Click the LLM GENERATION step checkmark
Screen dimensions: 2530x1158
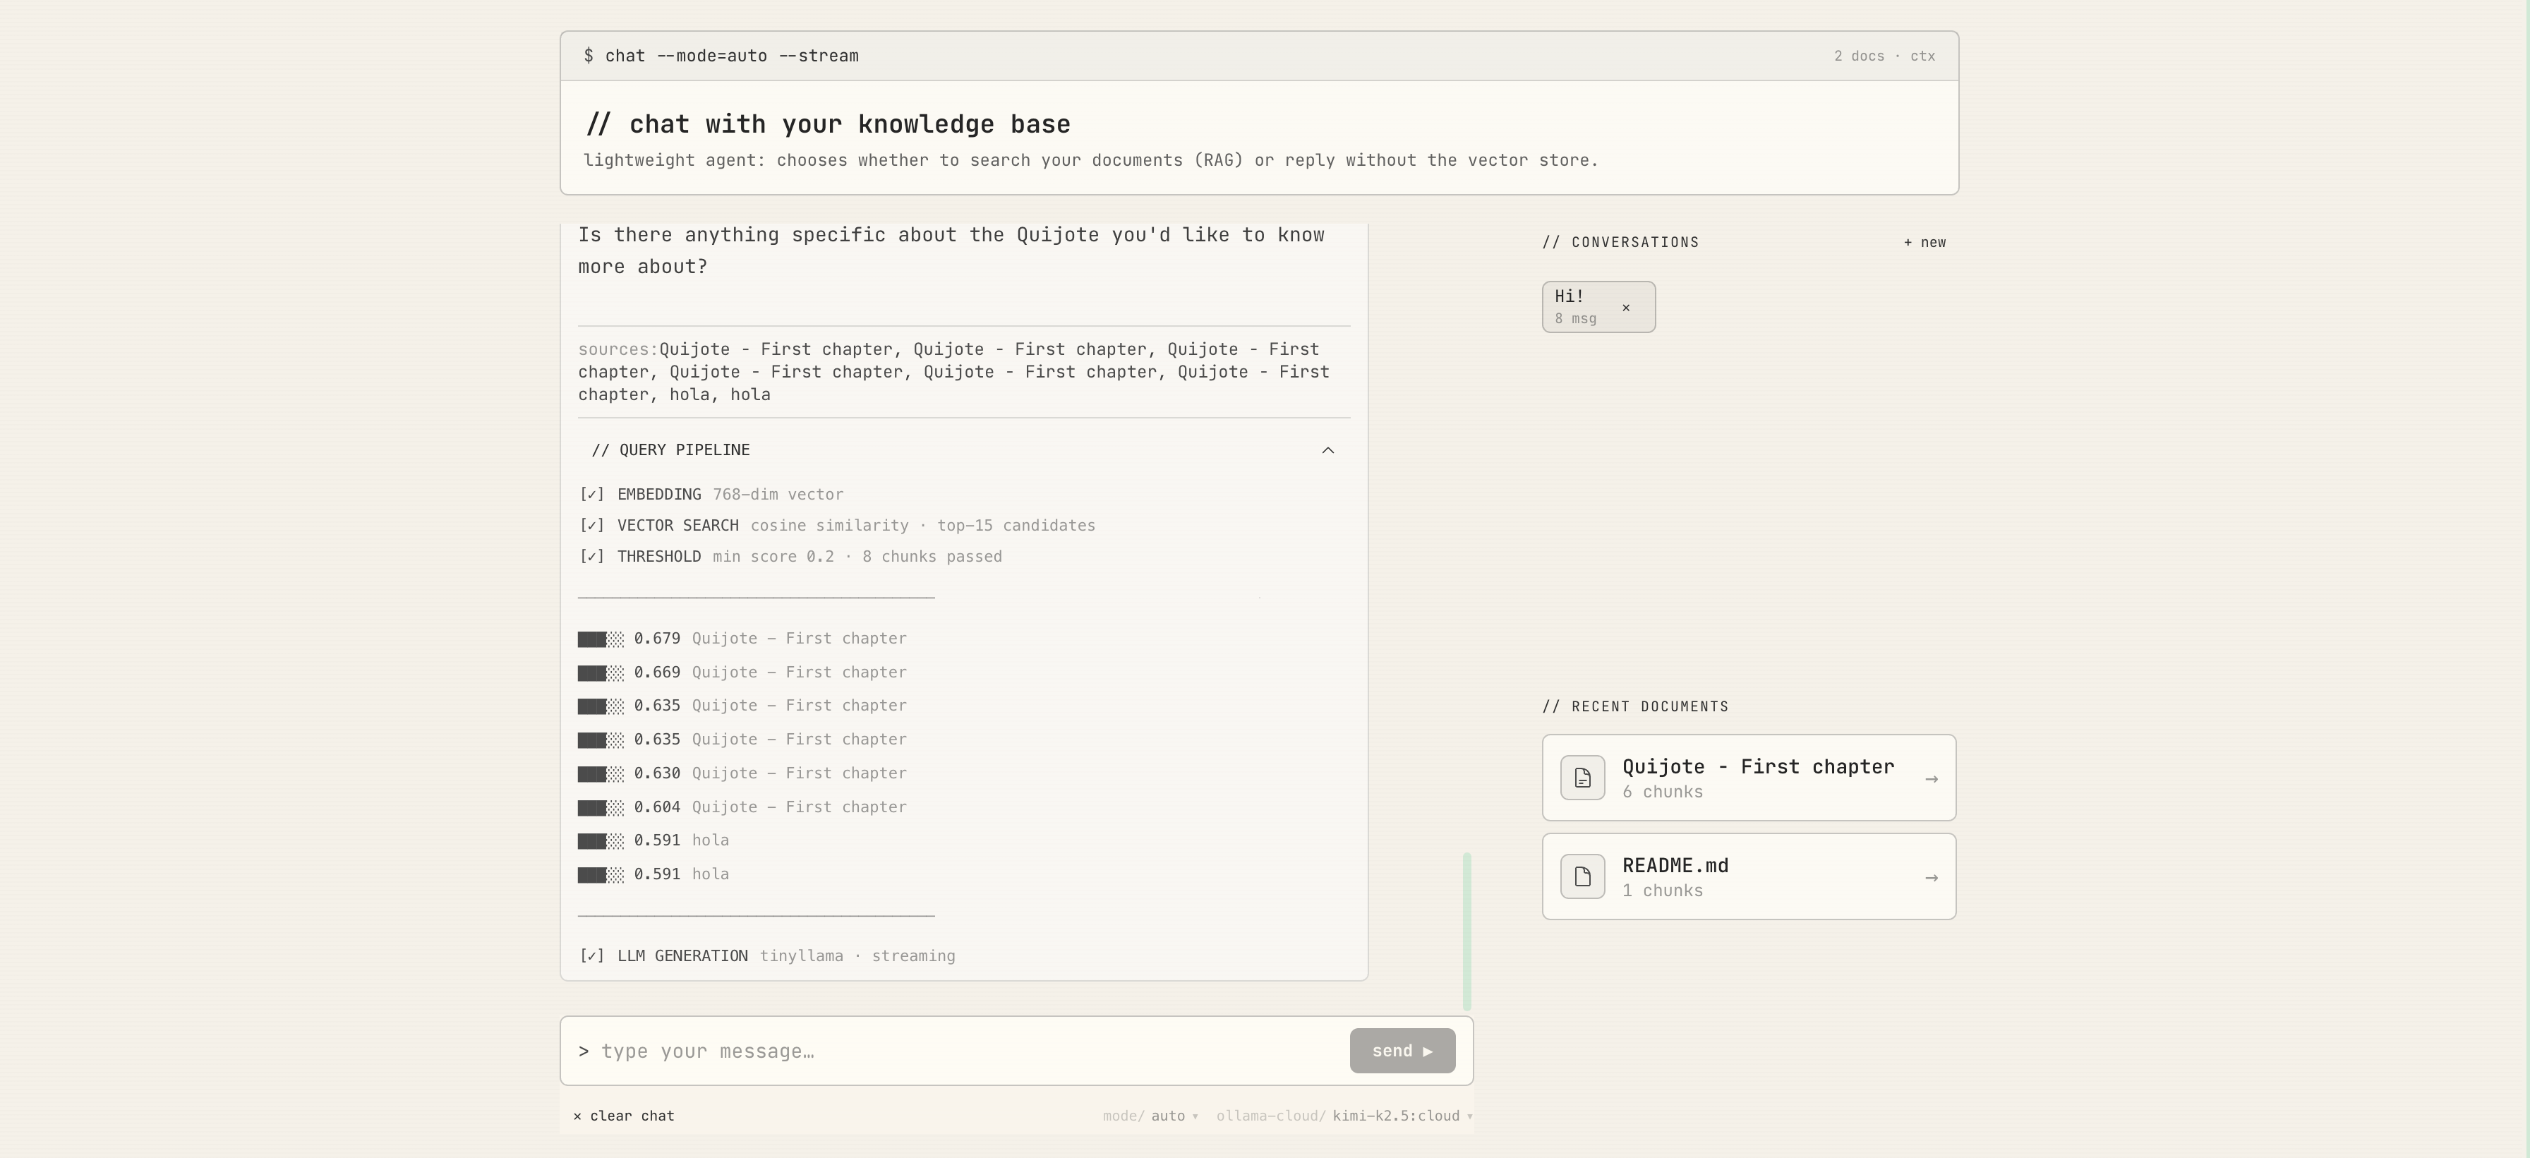coord(592,955)
